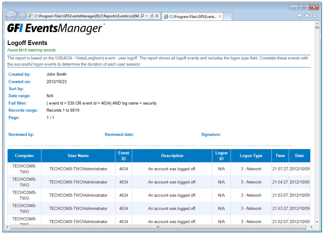The image size is (324, 234).
Task: Click the horizontal scrollbar left arrow
Action: (8, 227)
